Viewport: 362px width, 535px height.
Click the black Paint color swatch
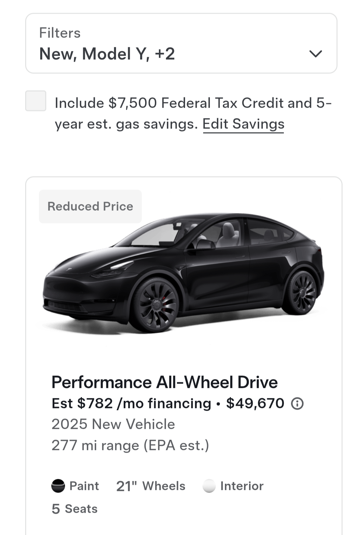pyautogui.click(x=58, y=486)
